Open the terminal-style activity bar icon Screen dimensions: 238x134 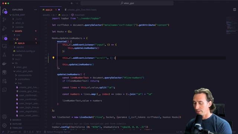(x=4, y=90)
